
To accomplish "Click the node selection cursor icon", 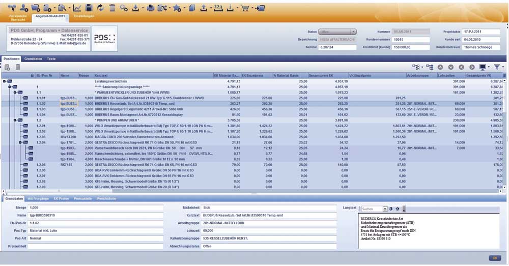I will click(x=12, y=8).
